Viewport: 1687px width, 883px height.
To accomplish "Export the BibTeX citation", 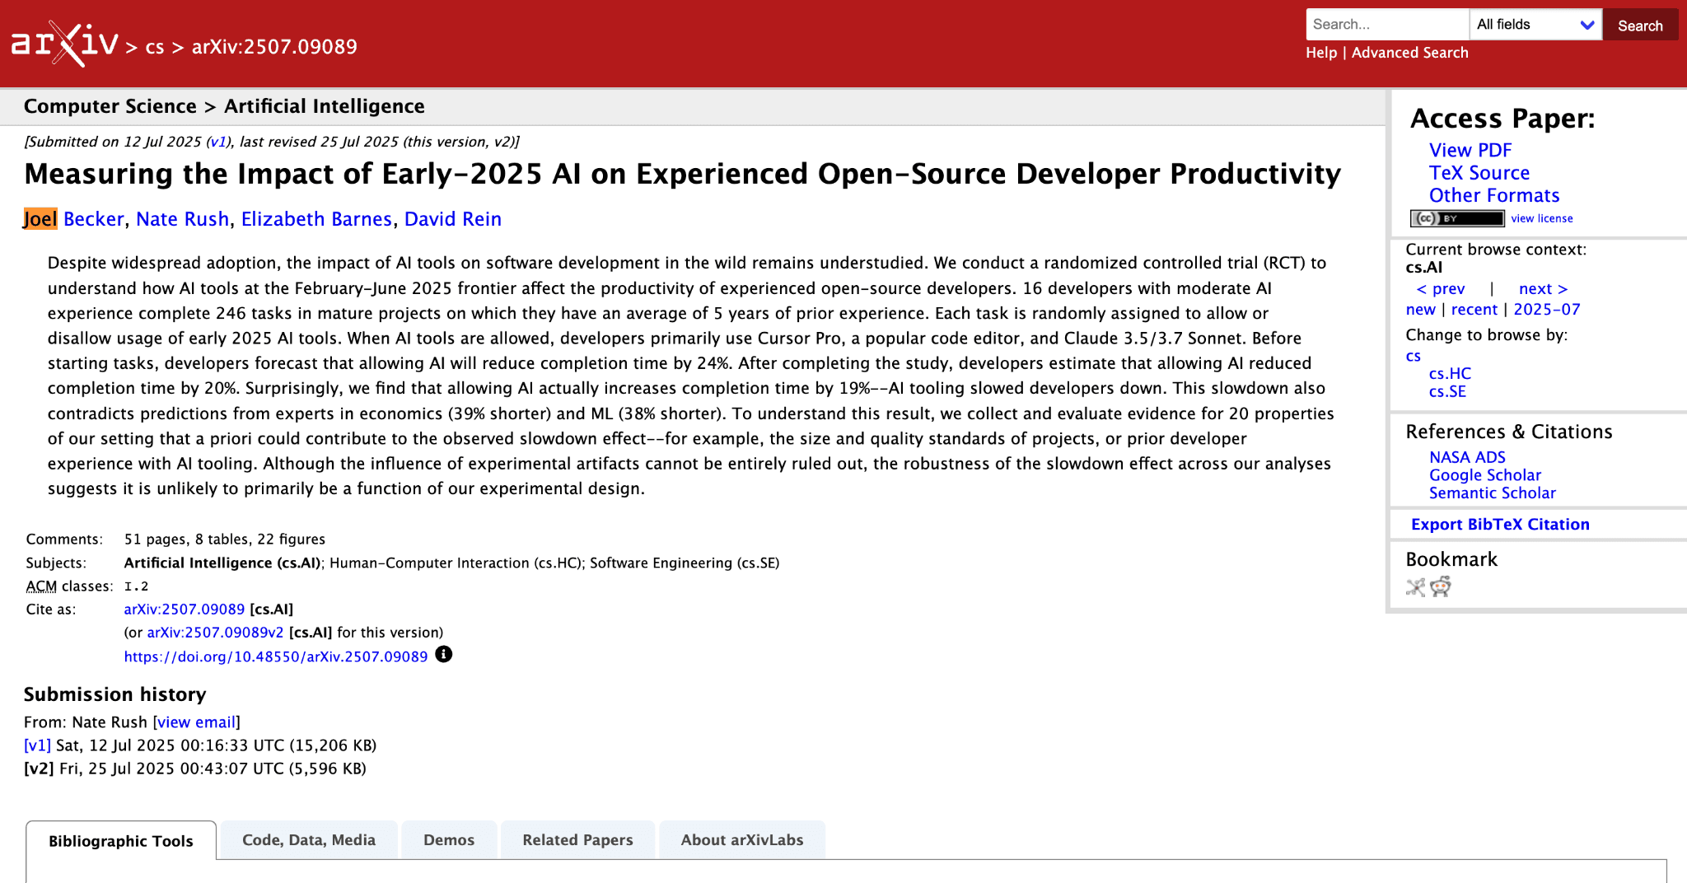I will (x=1499, y=524).
